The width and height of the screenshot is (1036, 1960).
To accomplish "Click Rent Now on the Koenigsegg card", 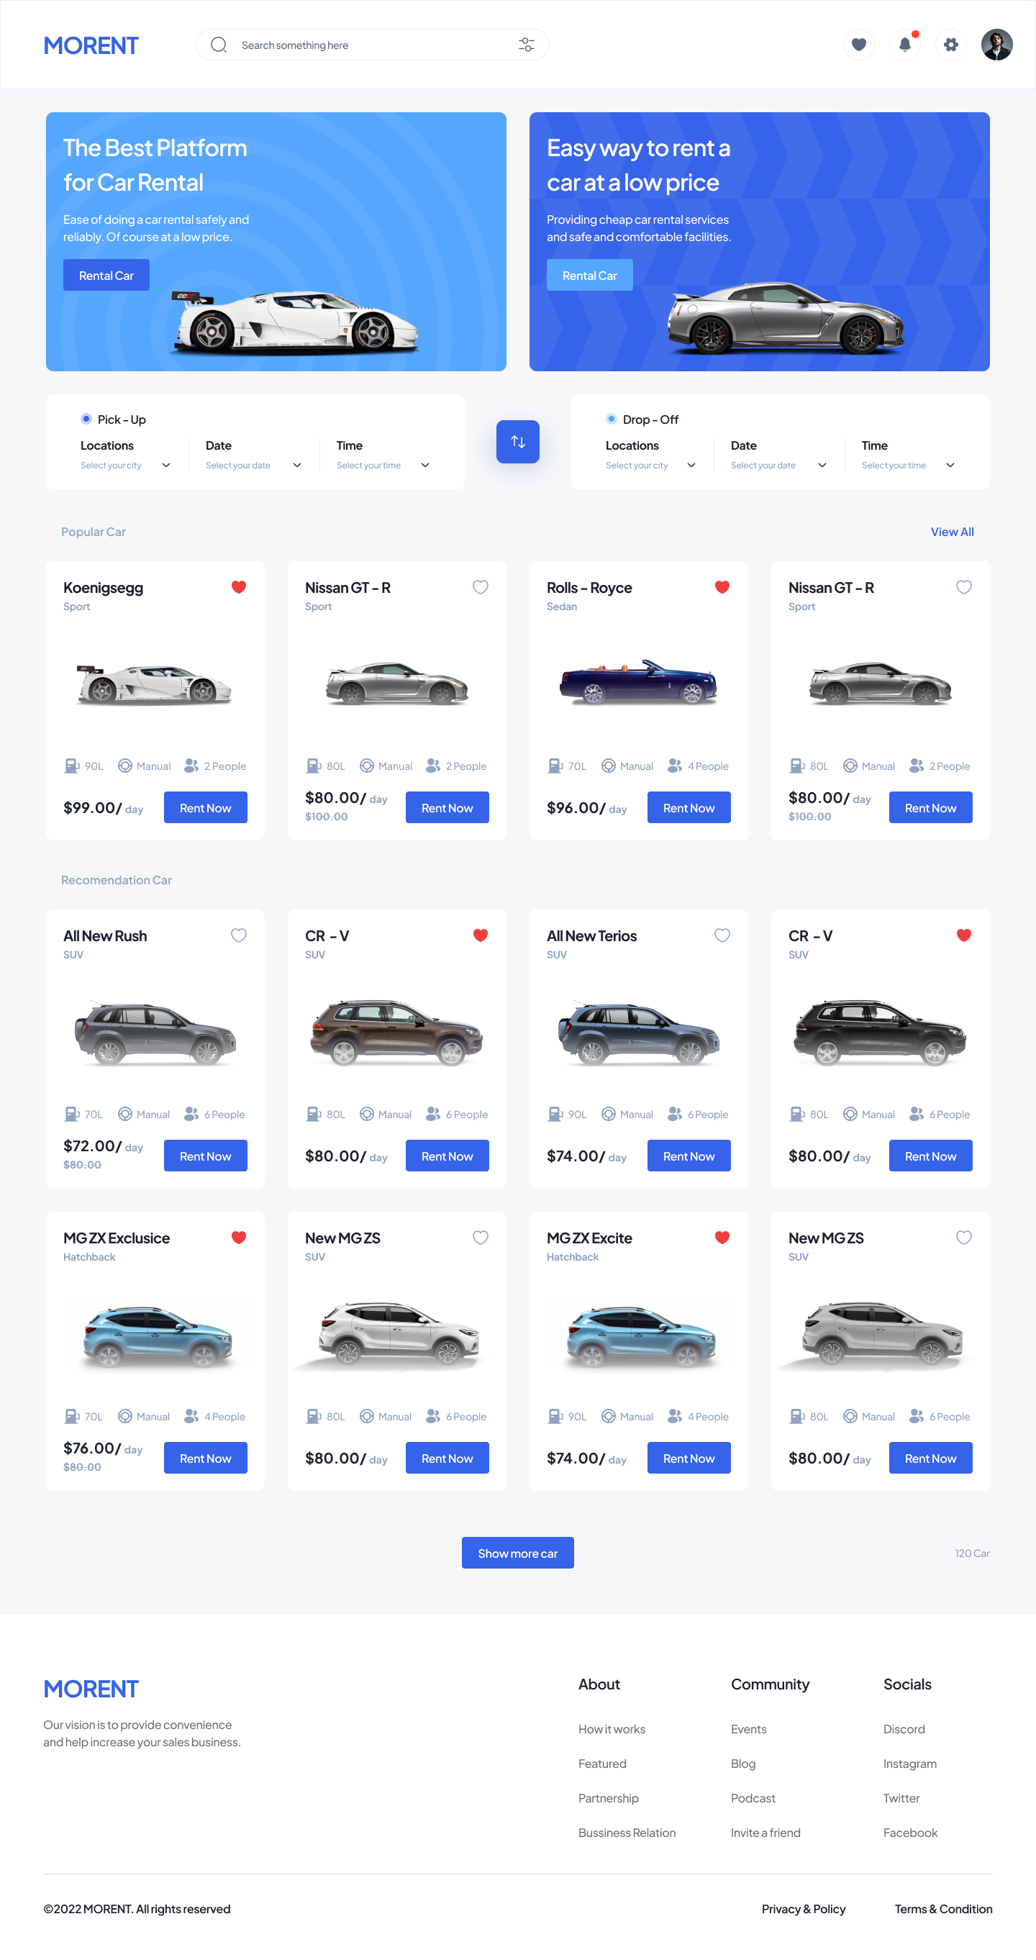I will coord(205,807).
